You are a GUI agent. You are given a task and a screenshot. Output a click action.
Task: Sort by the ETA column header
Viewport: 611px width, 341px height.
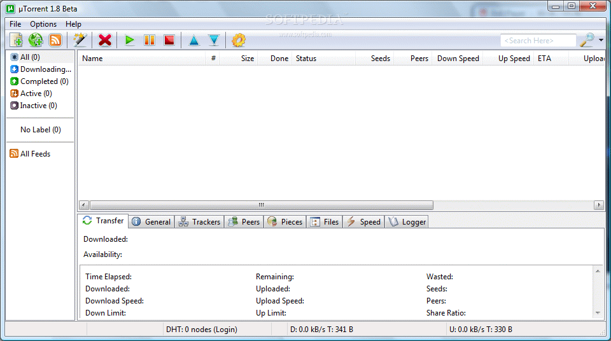551,59
